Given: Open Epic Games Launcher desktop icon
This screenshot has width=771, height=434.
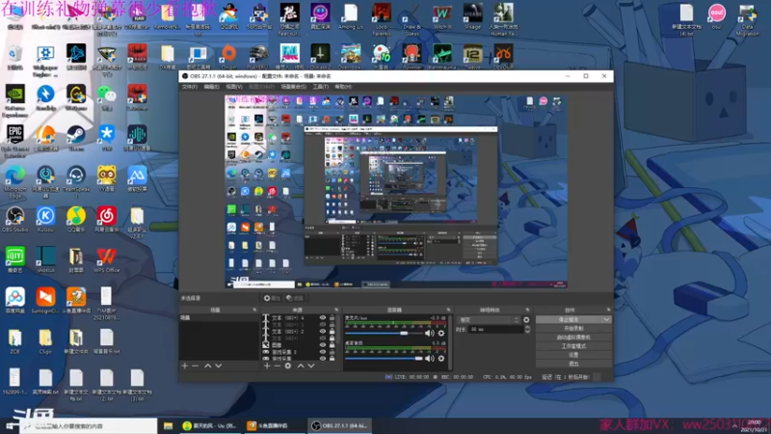Looking at the screenshot, I should coord(14,141).
